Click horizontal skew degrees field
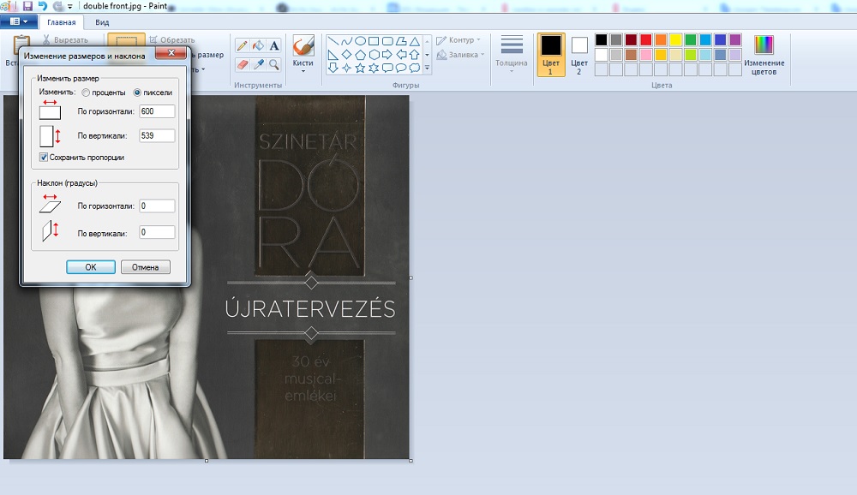The image size is (857, 495). point(157,206)
